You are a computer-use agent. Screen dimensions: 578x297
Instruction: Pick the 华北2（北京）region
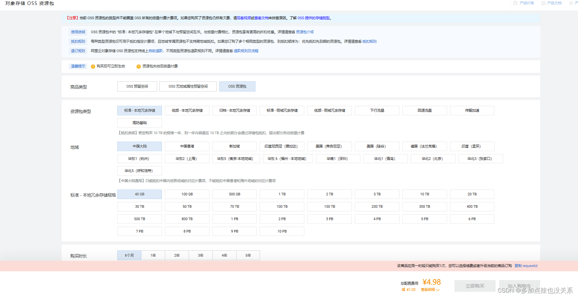433,159
